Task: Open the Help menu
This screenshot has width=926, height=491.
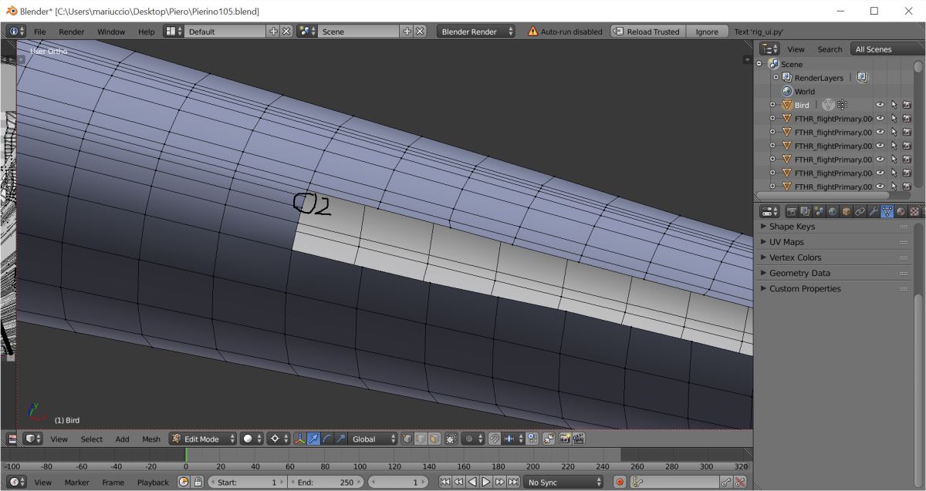Action: [x=146, y=32]
